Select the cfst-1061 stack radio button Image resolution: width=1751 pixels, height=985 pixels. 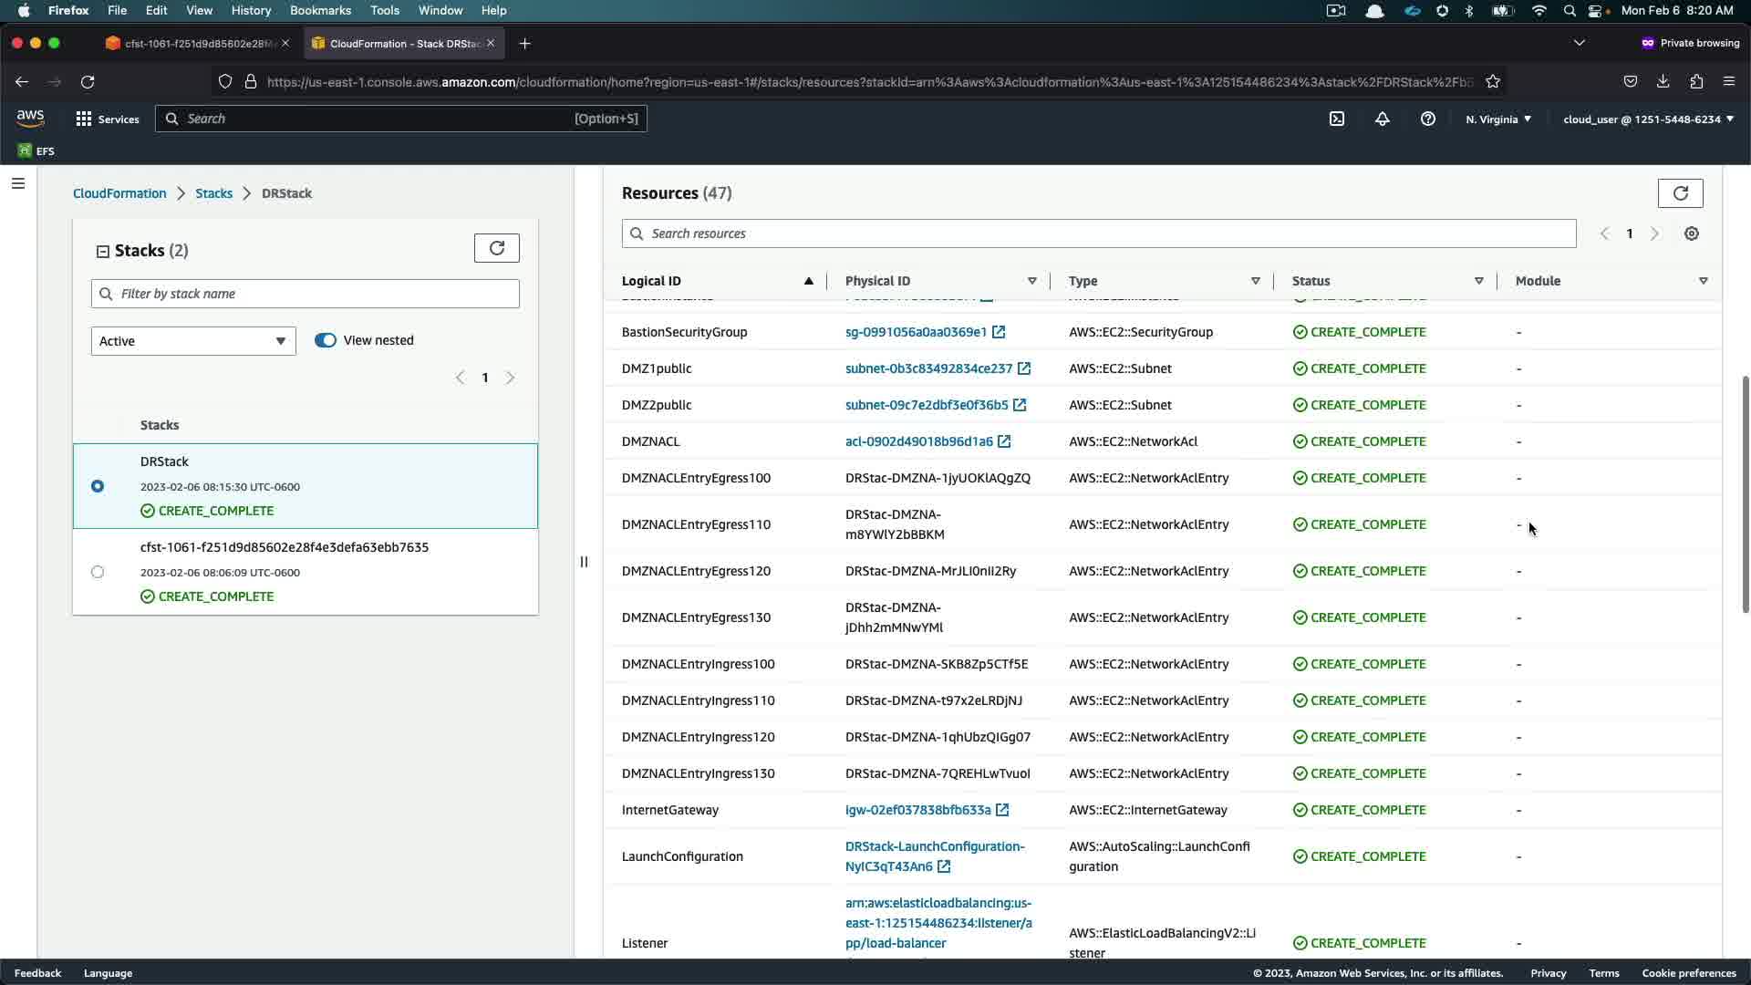(98, 572)
